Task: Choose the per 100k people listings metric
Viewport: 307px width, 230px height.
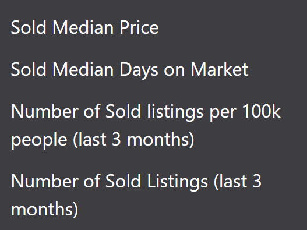Action: pos(146,125)
